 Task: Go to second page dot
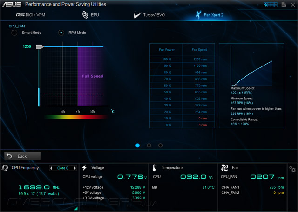149,146
